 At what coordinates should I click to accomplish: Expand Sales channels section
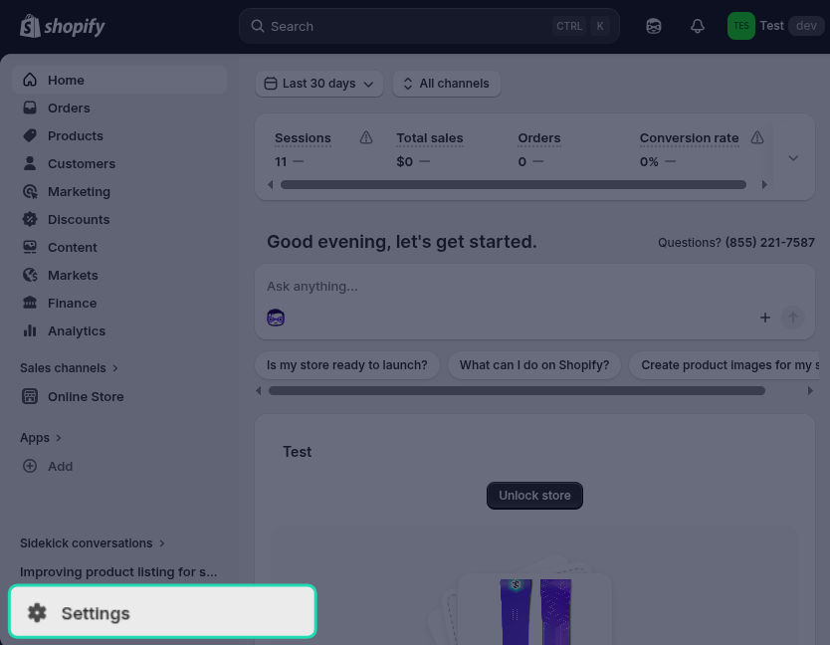tap(69, 368)
